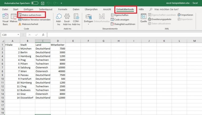Open the Hilfe tab
202x115 pixels.
click(x=141, y=9)
